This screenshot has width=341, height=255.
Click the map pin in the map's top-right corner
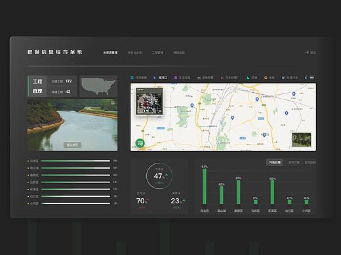click(x=294, y=94)
